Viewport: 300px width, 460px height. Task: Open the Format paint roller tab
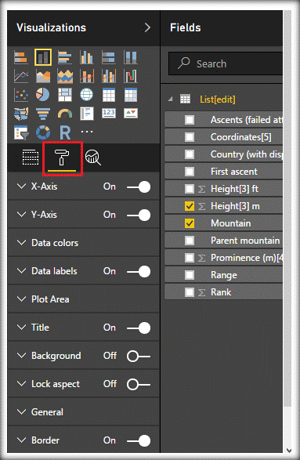click(62, 158)
